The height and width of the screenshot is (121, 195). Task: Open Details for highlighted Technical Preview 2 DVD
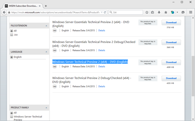tap(102, 67)
